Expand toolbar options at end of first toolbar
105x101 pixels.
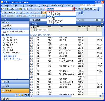(99, 9)
